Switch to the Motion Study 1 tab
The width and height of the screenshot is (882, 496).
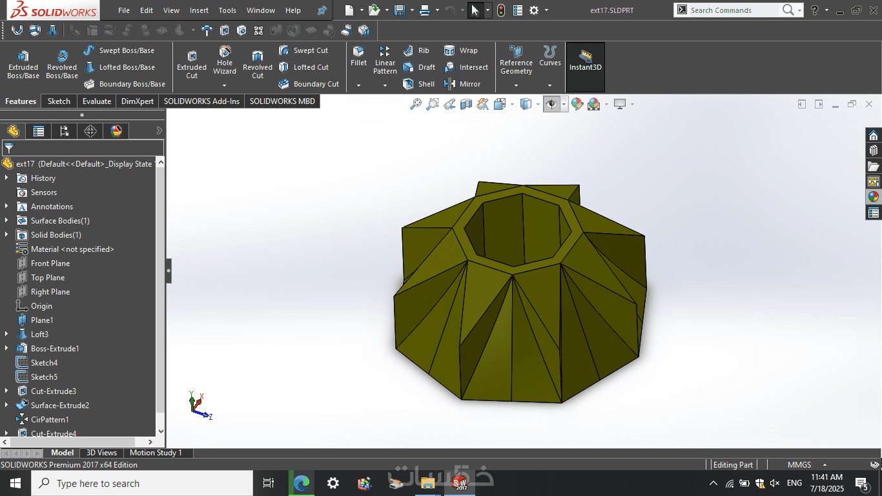click(156, 453)
